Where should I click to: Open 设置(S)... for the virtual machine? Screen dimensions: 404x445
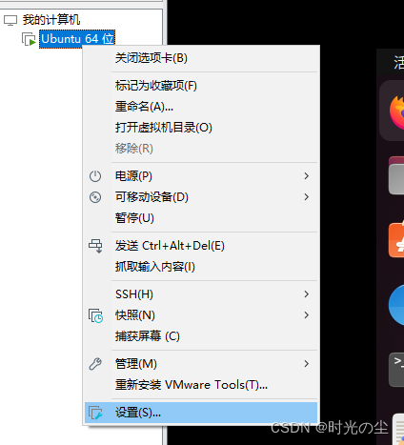[201, 413]
